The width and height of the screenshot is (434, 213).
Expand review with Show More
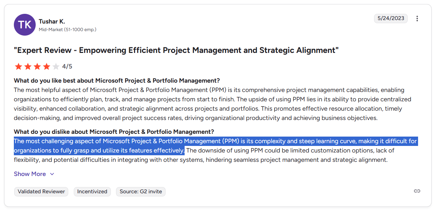(34, 174)
